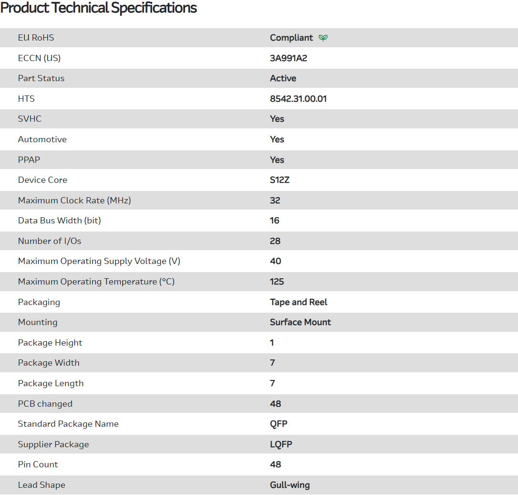The width and height of the screenshot is (518, 495).
Task: Click the Automotive row label
Action: [x=42, y=139]
